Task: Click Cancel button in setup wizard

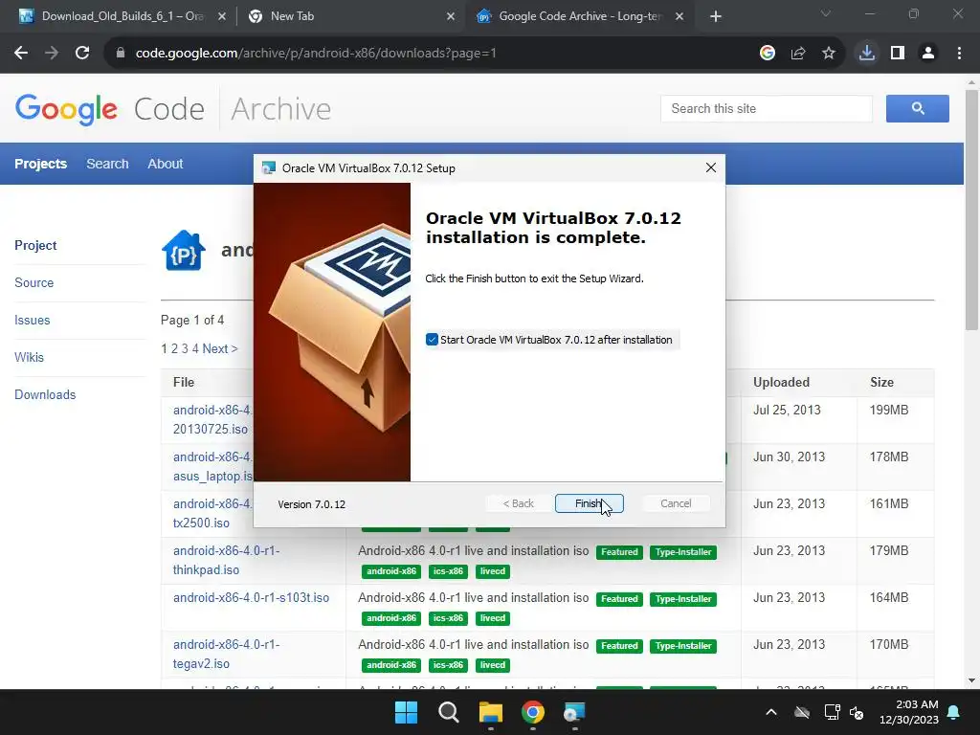Action: (676, 503)
